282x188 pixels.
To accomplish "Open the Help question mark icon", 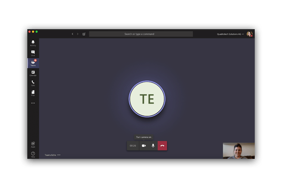I will pos(33,154).
